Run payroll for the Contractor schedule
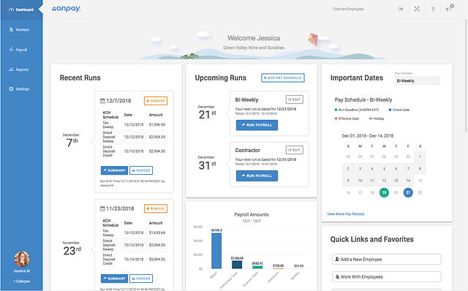Viewport: 468px width, 291px height. pyautogui.click(x=257, y=175)
